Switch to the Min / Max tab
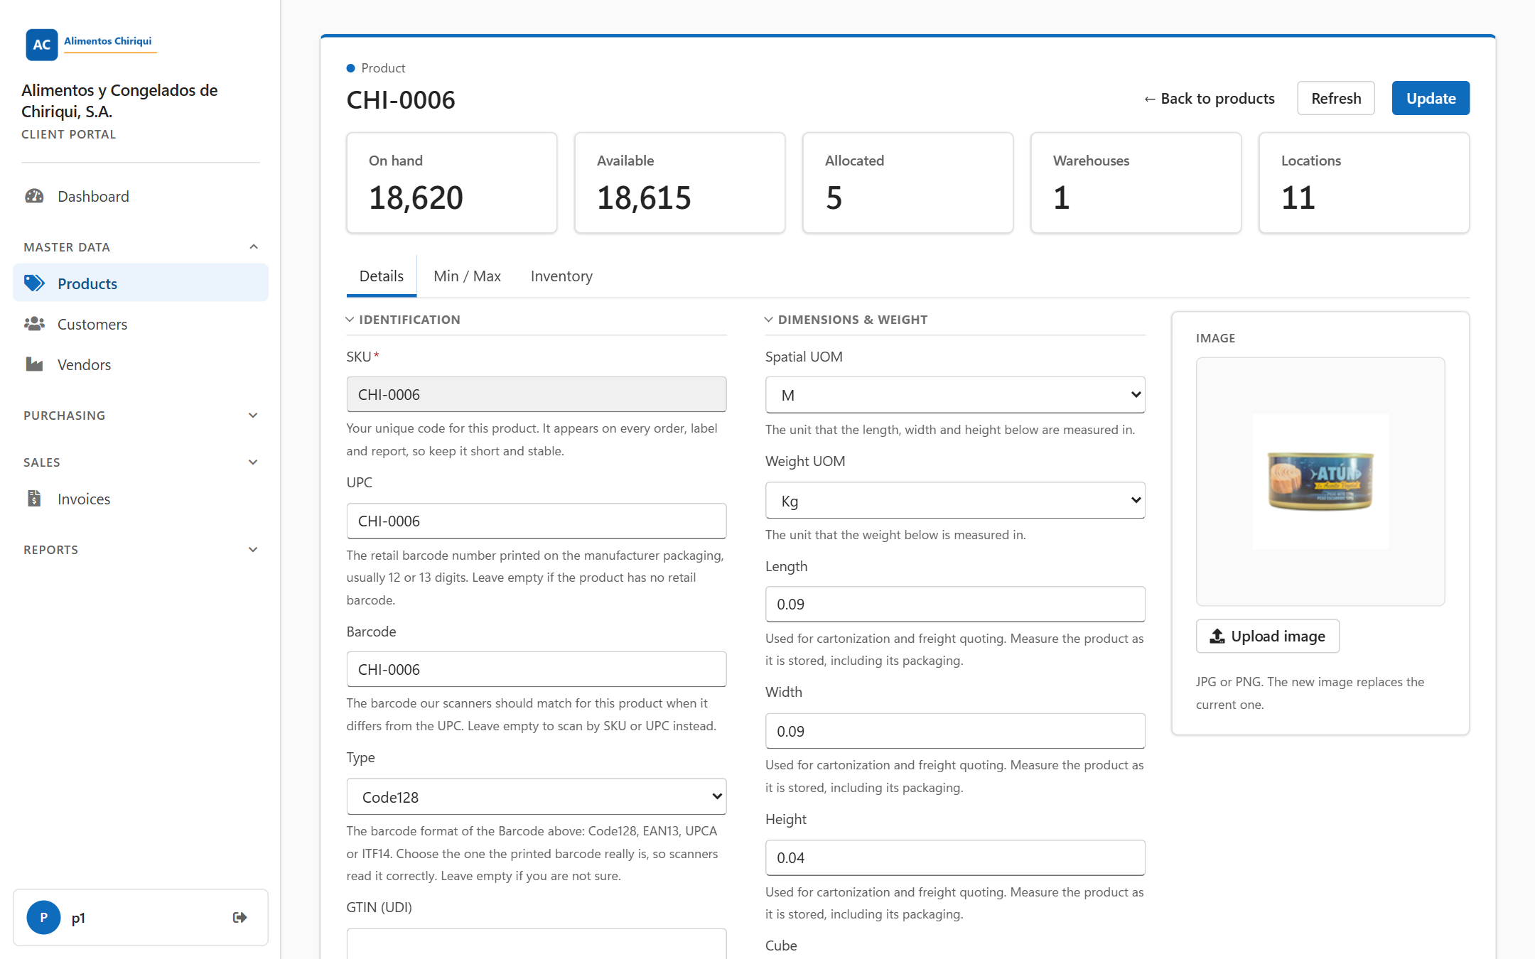 [467, 276]
